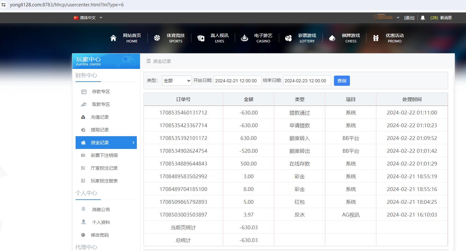Open 棋牌游戏 CHESS menu
This screenshot has height=251, width=466.
pyautogui.click(x=351, y=38)
